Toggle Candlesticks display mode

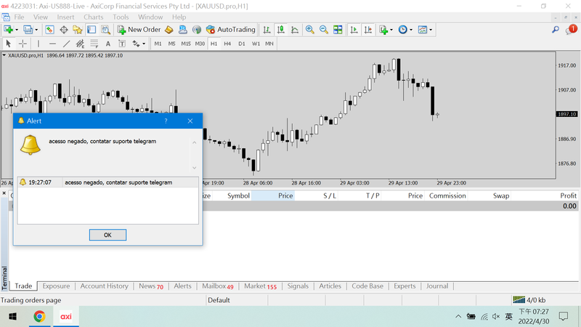pos(281,30)
